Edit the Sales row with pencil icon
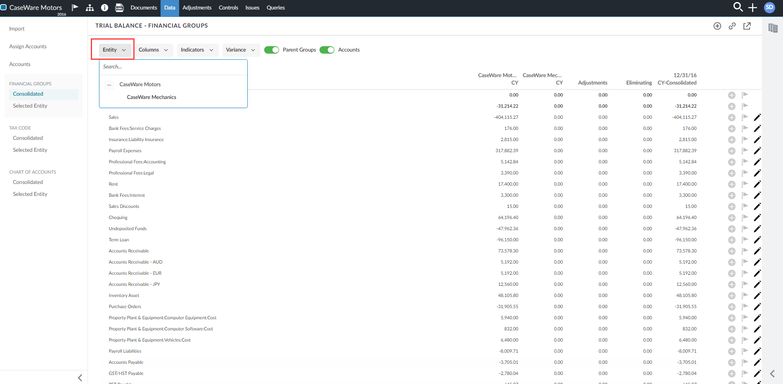The height and width of the screenshot is (384, 783). 757,117
